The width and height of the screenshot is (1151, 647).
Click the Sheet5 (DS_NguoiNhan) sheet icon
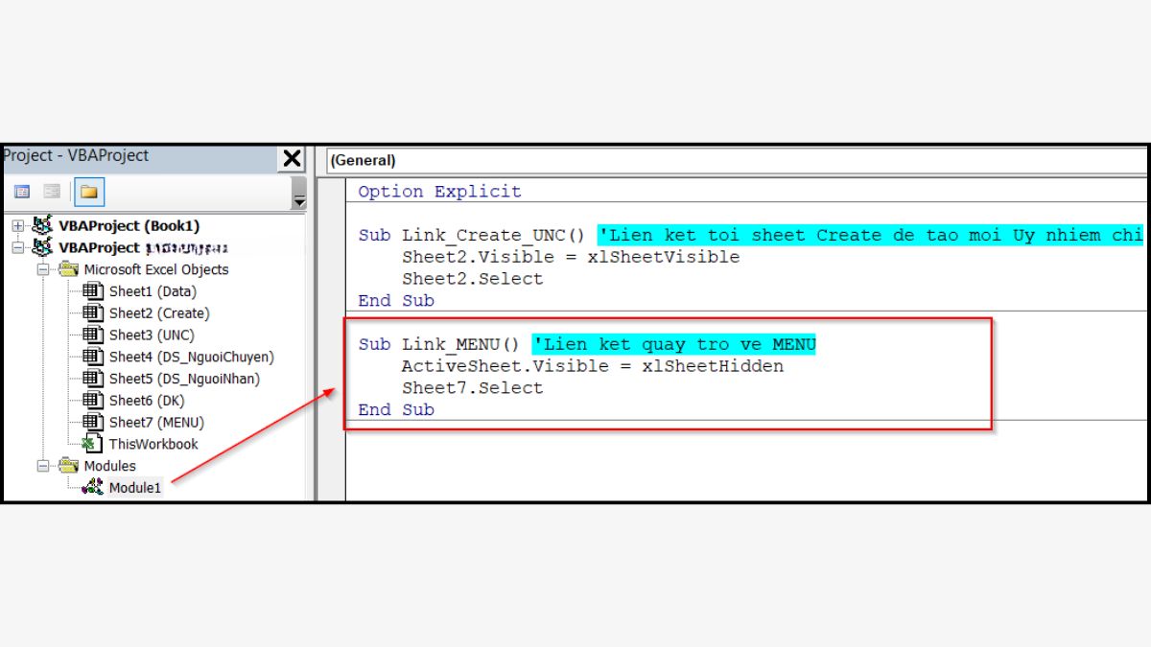pyautogui.click(x=93, y=379)
